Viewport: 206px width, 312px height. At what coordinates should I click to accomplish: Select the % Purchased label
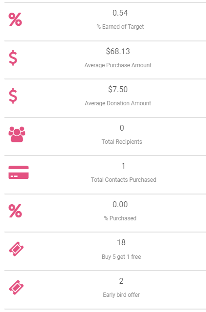click(120, 218)
